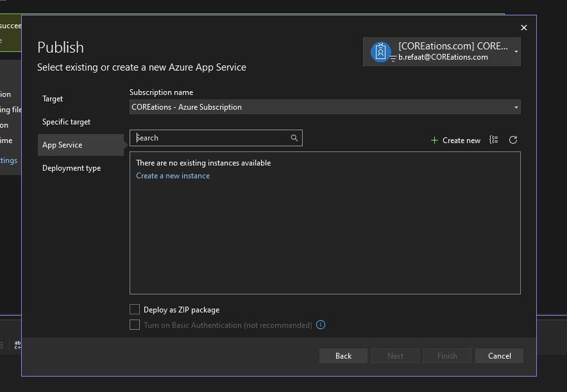Viewport: 567px width, 392px height.
Task: Toggle resource grouping view icon
Action: 494,140
